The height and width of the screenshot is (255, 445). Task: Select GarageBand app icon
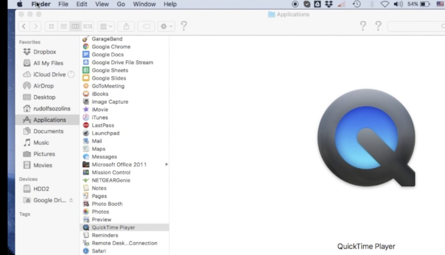pos(86,39)
